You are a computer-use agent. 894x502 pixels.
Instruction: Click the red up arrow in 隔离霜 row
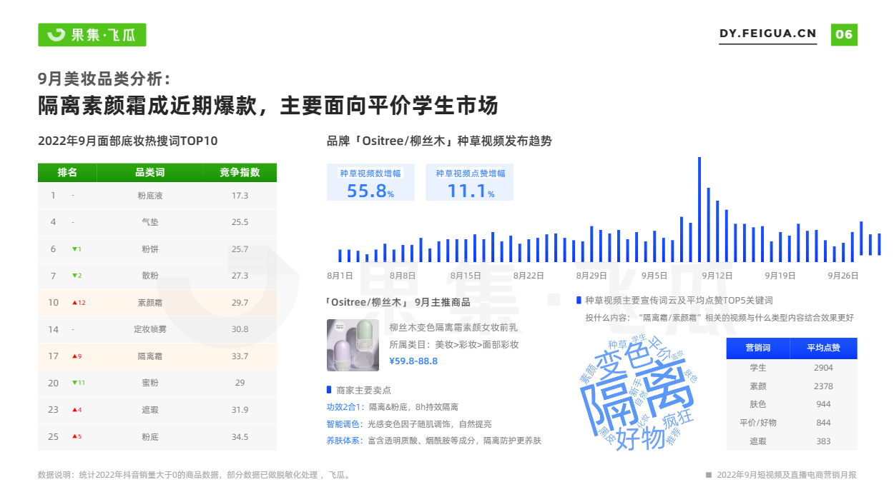pos(74,356)
